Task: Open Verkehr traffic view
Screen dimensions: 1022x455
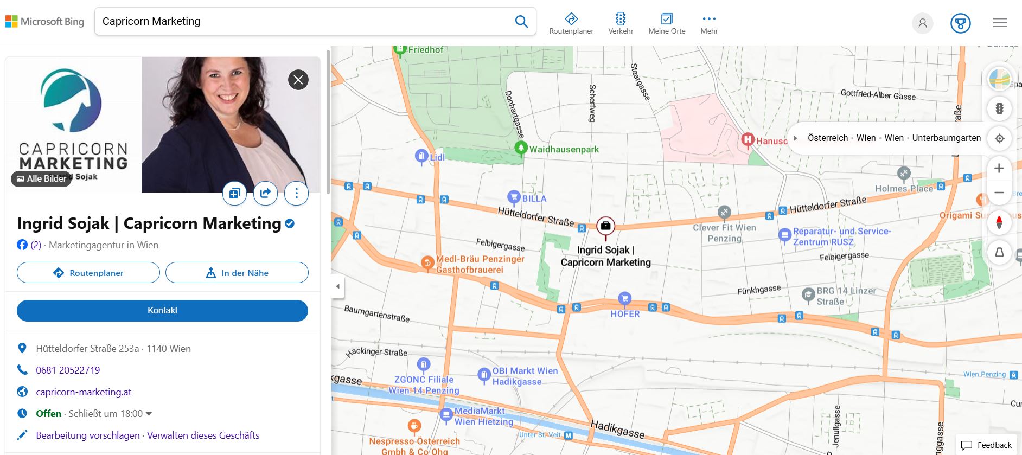Action: pos(621,24)
